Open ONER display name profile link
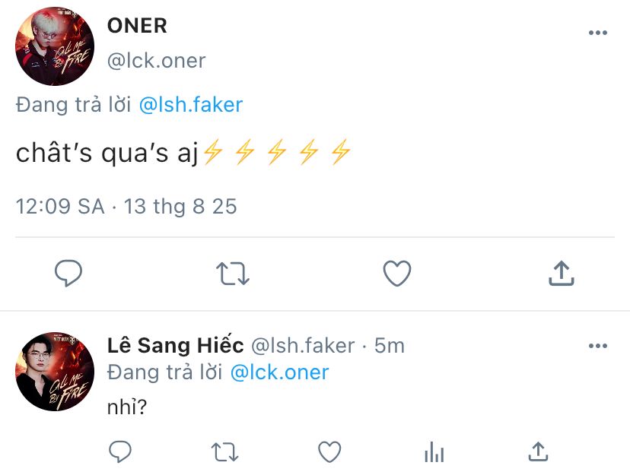The height and width of the screenshot is (472, 630). click(x=137, y=26)
